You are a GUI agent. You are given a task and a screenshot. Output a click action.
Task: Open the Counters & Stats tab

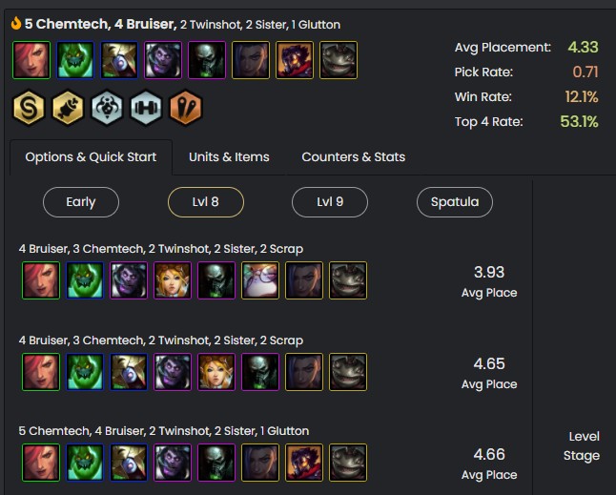(353, 157)
